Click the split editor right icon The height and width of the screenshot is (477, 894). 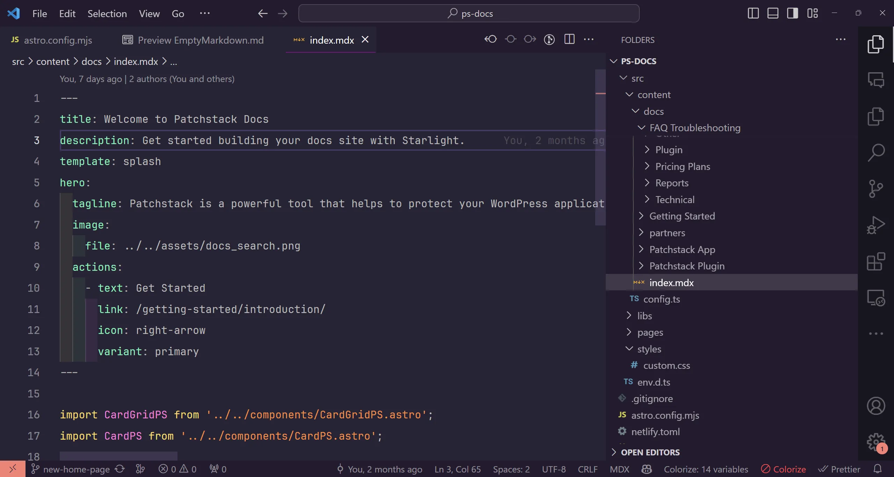[x=569, y=39]
